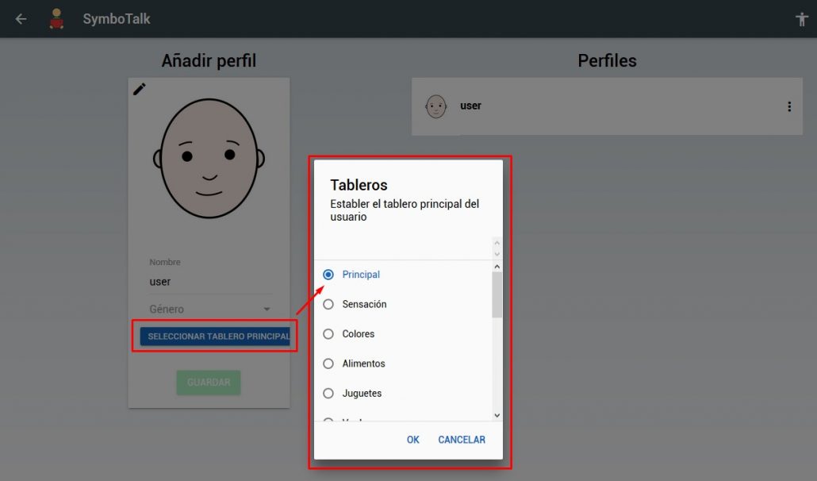Select the Alimentos board option

(x=328, y=364)
